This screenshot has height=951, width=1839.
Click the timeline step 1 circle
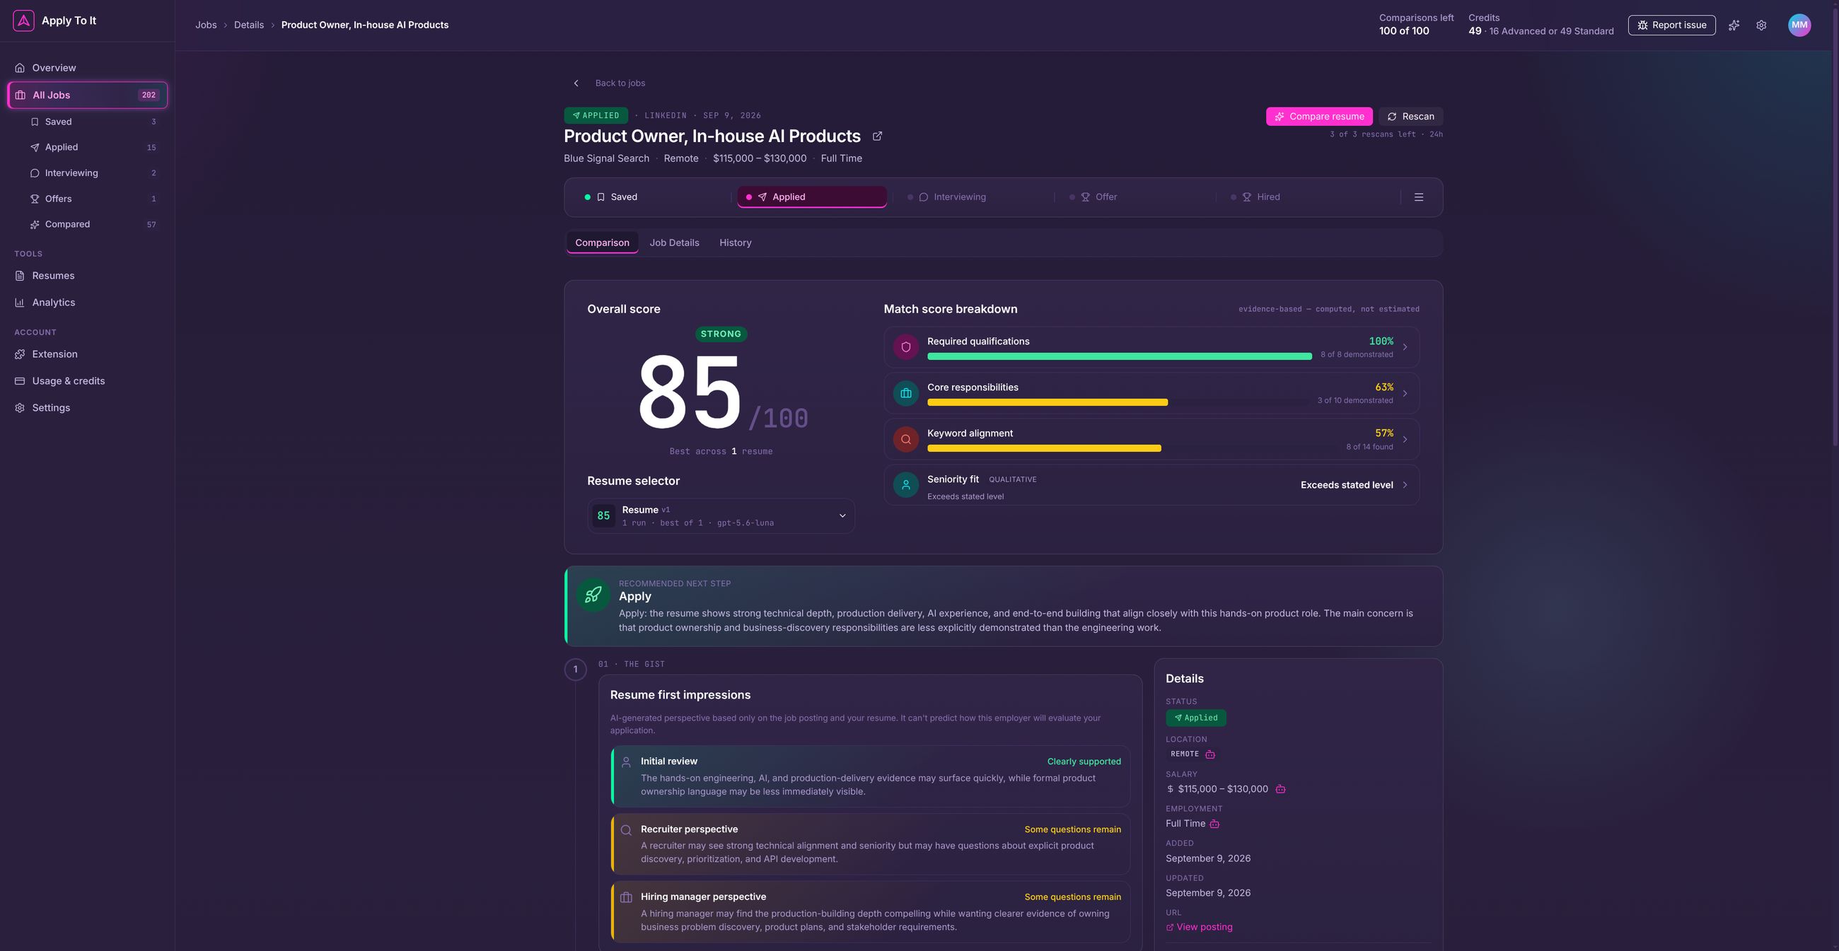click(576, 669)
